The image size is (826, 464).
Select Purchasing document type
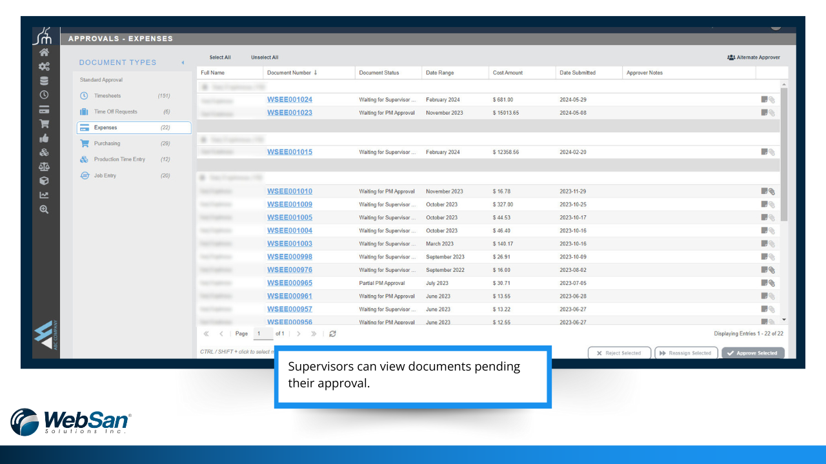(x=107, y=144)
